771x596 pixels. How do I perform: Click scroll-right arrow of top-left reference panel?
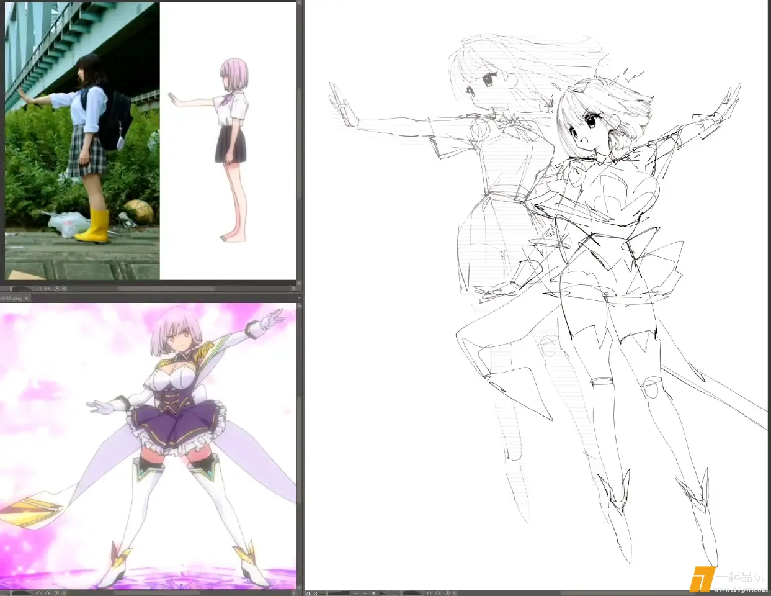pos(293,288)
